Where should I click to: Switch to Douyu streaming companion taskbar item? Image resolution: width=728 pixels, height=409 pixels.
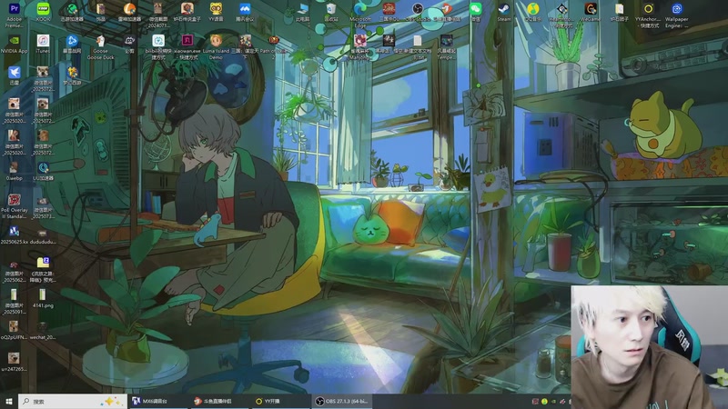click(219, 401)
